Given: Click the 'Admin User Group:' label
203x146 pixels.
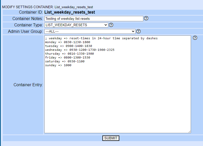Looking at the screenshot, I should tap(25, 31).
